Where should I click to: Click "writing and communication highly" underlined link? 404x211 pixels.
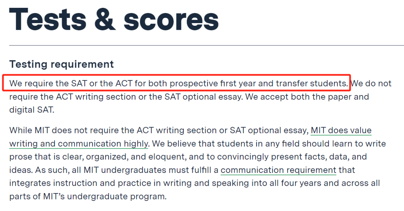click(x=79, y=144)
